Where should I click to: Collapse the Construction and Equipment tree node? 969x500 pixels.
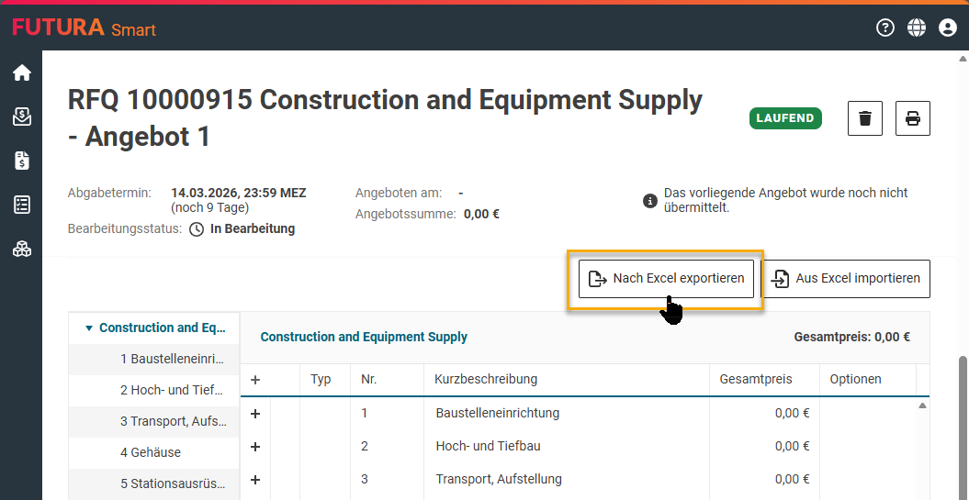tap(89, 328)
